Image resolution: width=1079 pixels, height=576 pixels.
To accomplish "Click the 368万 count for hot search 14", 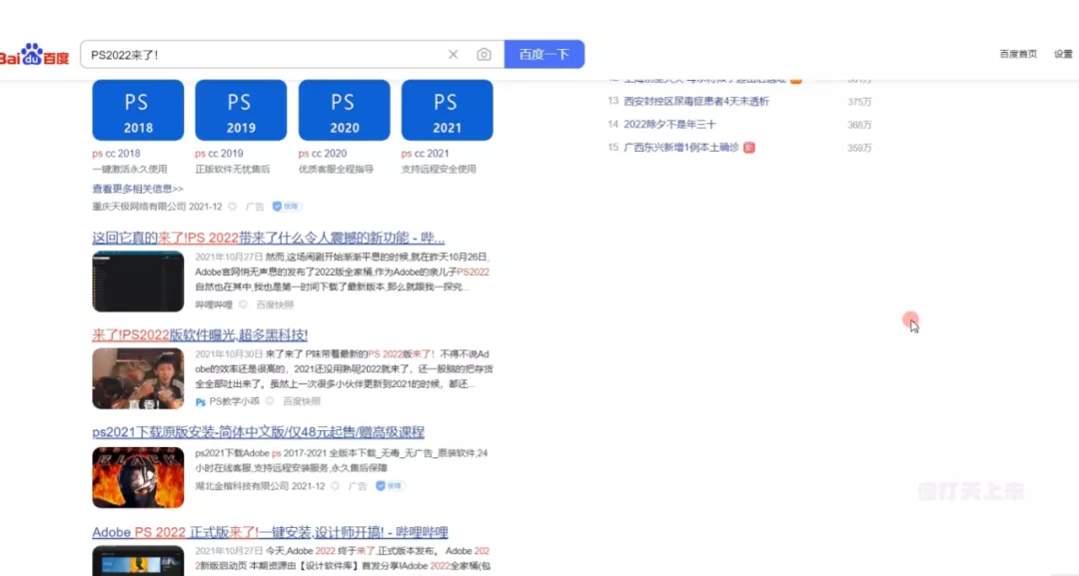I will 859,125.
